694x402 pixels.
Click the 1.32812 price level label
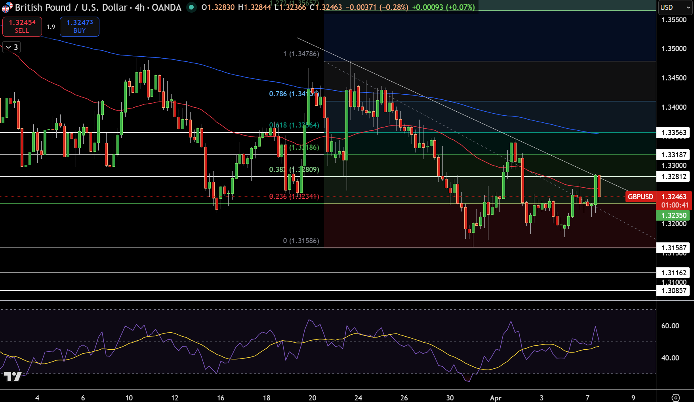click(674, 177)
